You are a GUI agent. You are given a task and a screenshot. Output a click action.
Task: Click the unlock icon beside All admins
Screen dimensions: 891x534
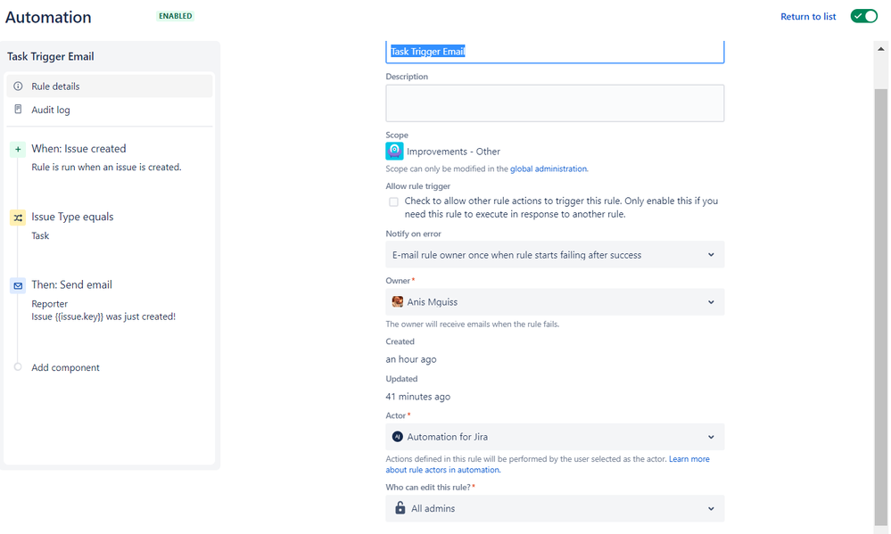click(400, 508)
